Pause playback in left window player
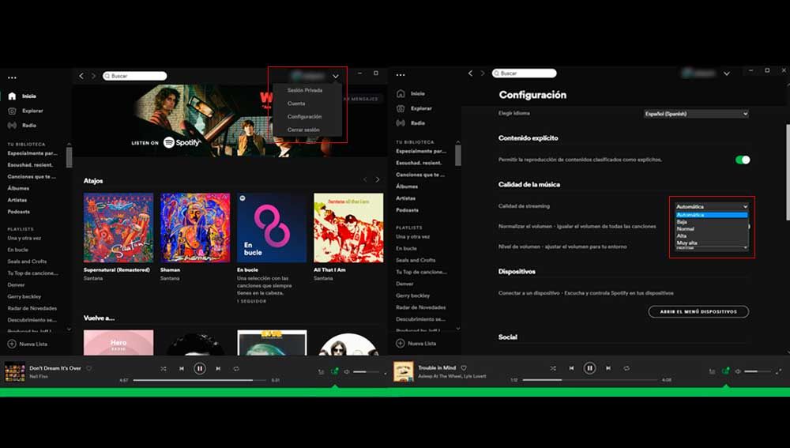Viewport: 790px width, 448px height. point(200,369)
